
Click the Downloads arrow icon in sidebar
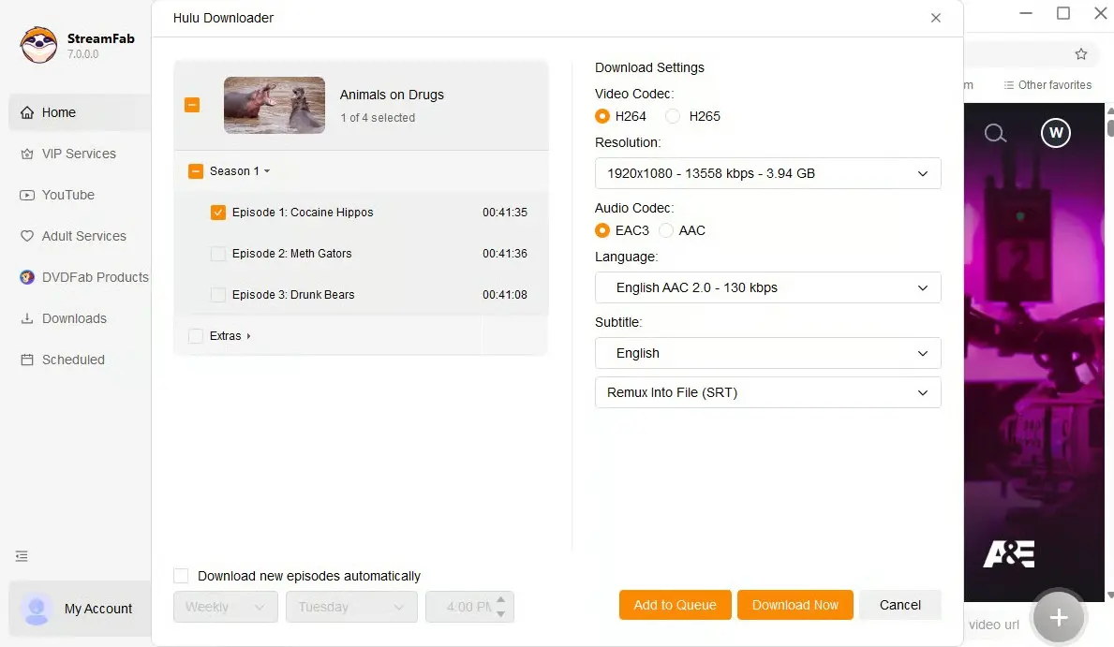coord(27,319)
